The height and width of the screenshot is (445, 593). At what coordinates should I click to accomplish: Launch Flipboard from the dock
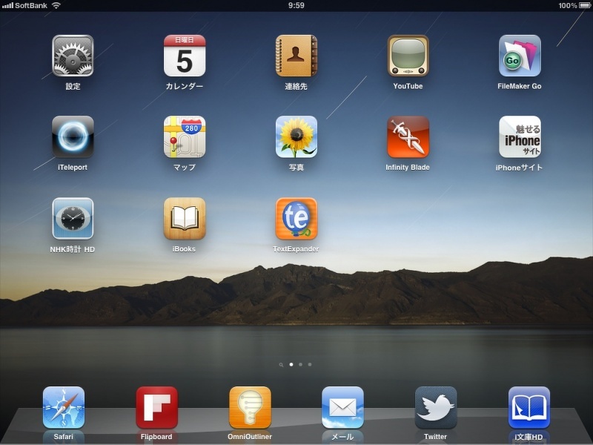click(156, 407)
